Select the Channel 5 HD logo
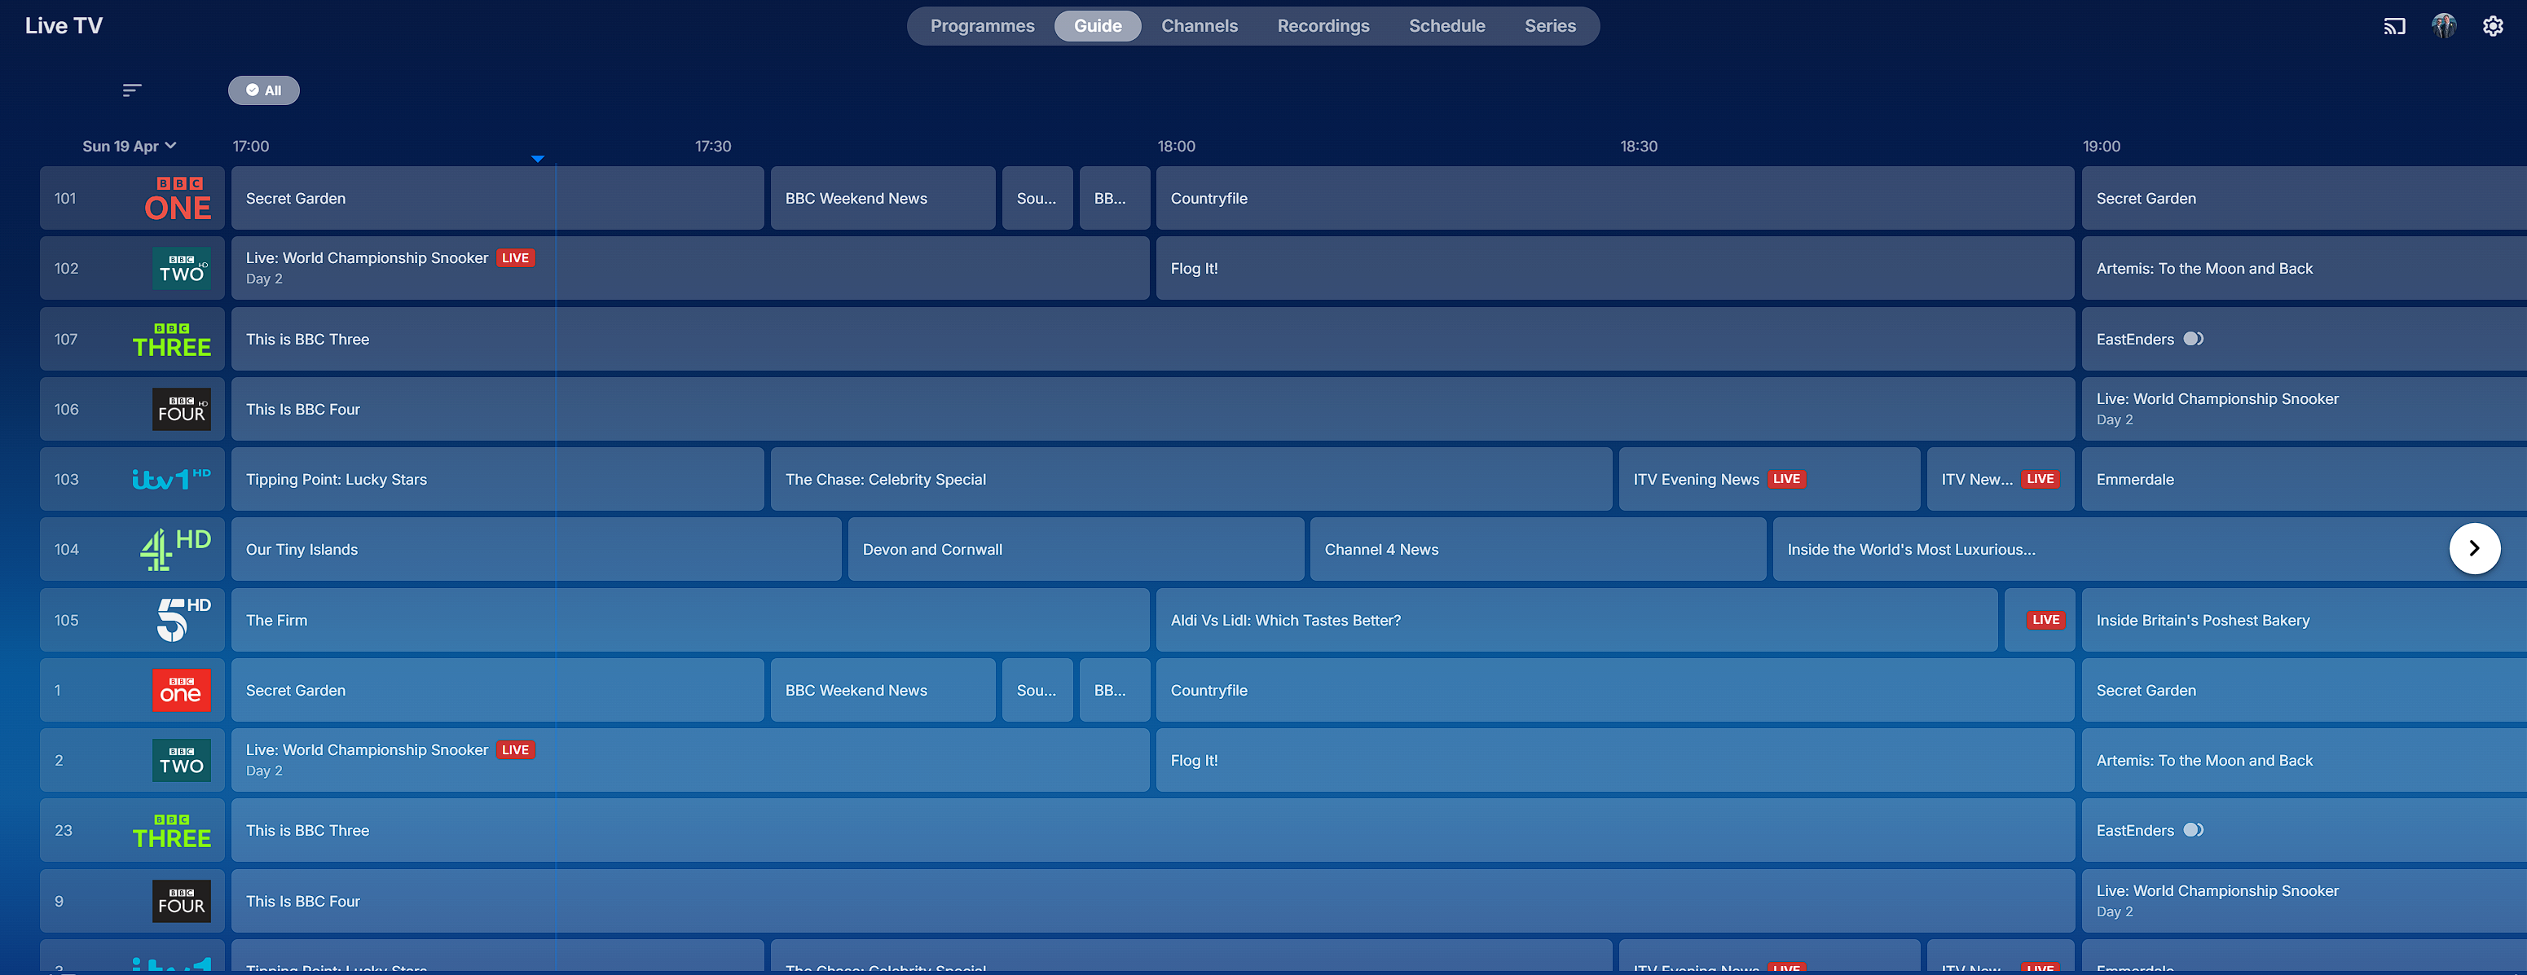 click(183, 620)
